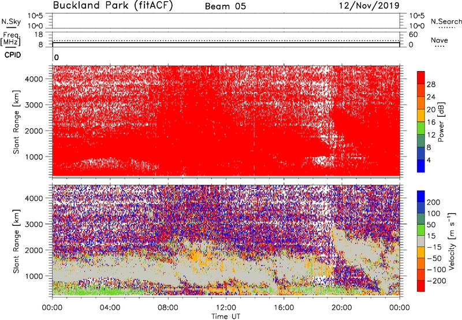Click the '-200' label on the velocity colorbar
The height and width of the screenshot is (320, 462).
click(436, 281)
